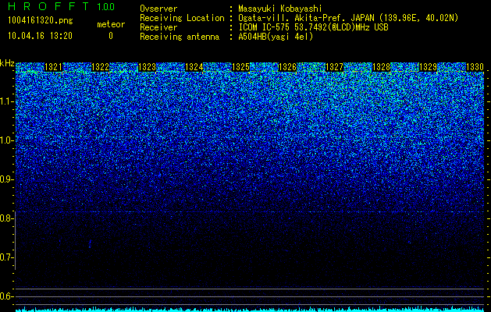
Task: Click the 1324 time marker
Action: 194,67
